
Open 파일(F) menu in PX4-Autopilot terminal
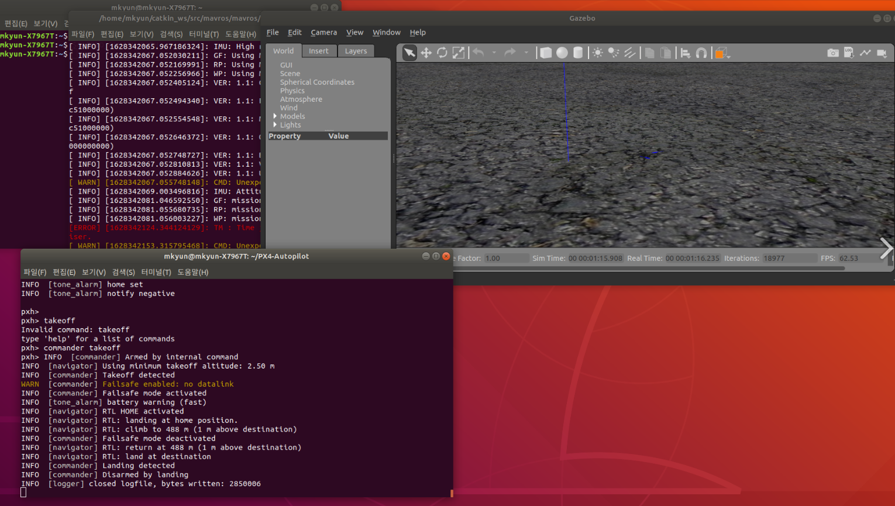(x=35, y=272)
